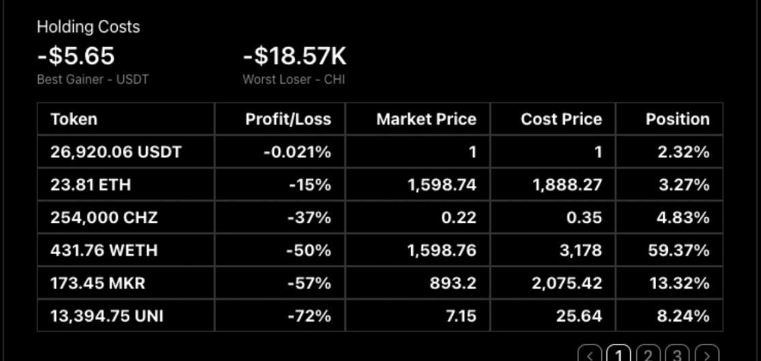Click the Best Gainer -$5.65 value
This screenshot has height=361, width=761.
click(76, 56)
